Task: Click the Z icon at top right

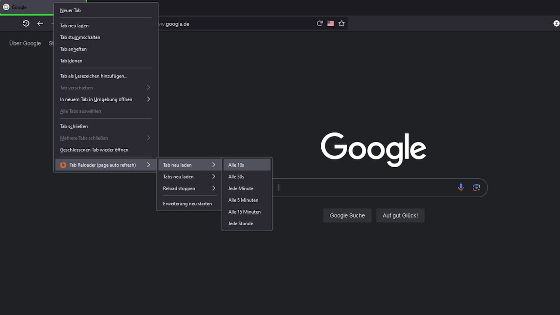Action: tap(556, 23)
